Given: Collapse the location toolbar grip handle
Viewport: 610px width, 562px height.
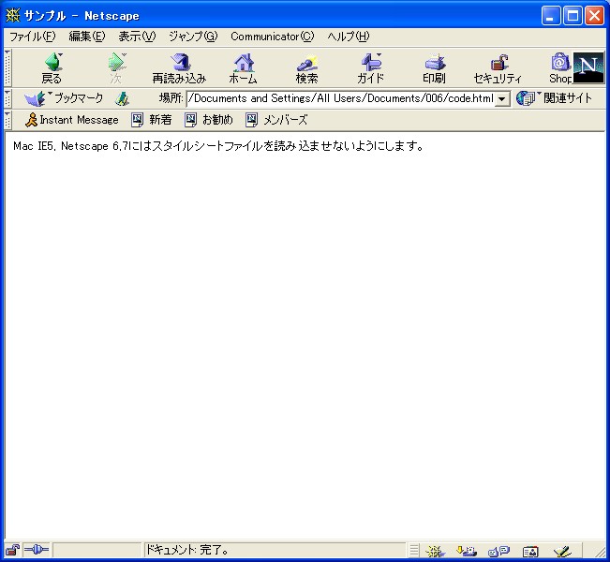Looking at the screenshot, I should coord(7,98).
